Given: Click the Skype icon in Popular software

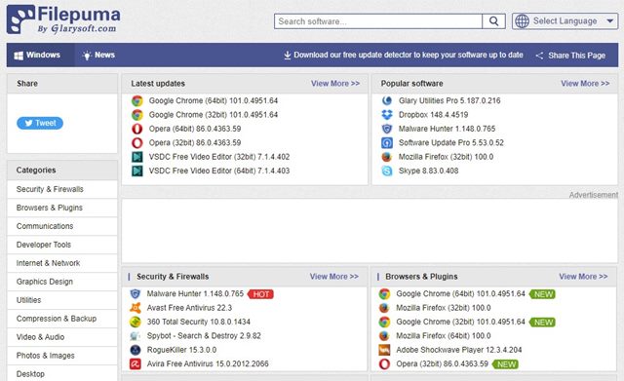Looking at the screenshot, I should click(387, 171).
